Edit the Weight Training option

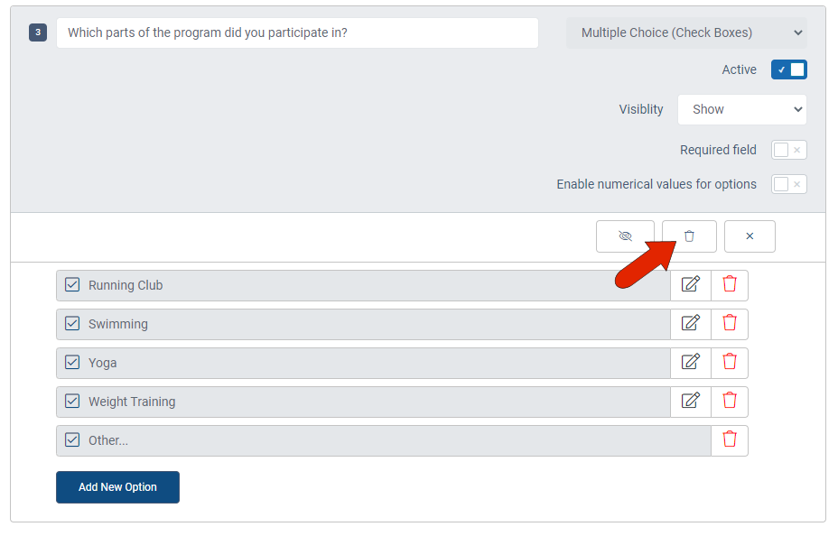coord(691,402)
